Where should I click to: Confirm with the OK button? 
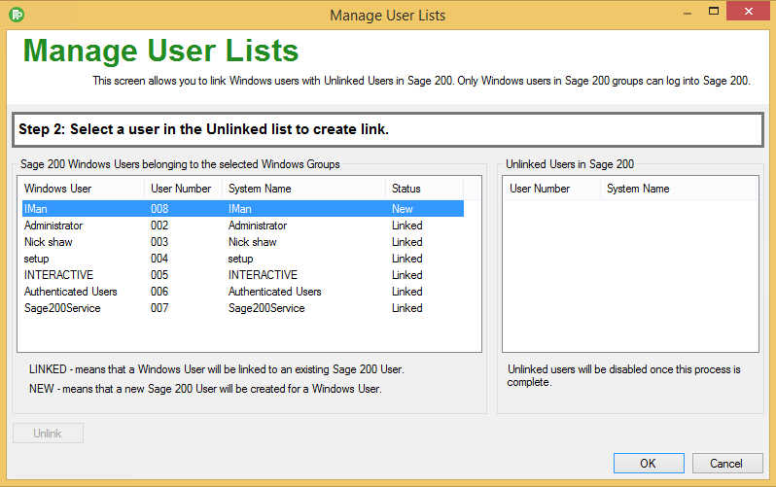click(649, 464)
